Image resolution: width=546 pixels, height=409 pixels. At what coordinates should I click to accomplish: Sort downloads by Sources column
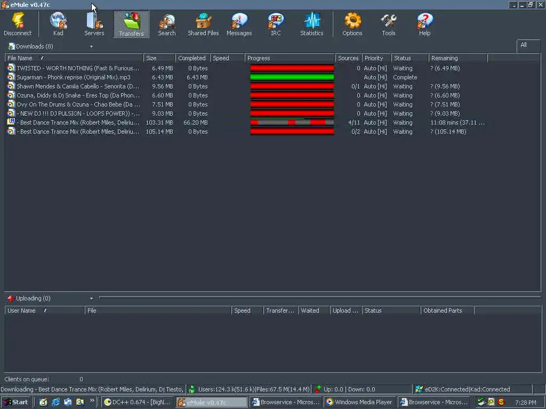[349, 58]
